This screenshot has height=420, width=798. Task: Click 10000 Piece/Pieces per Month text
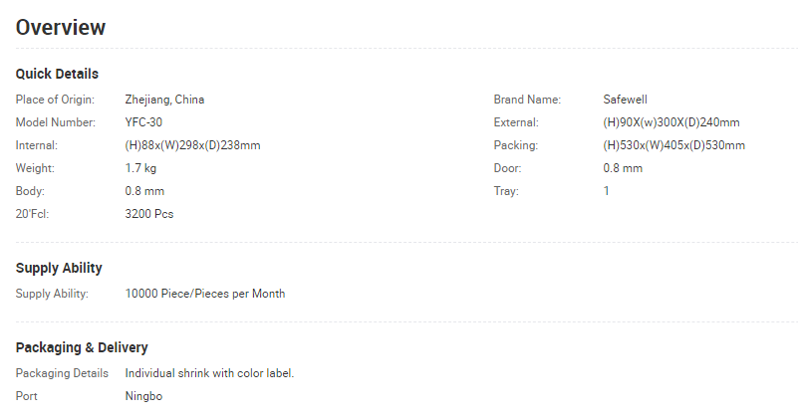pos(205,294)
